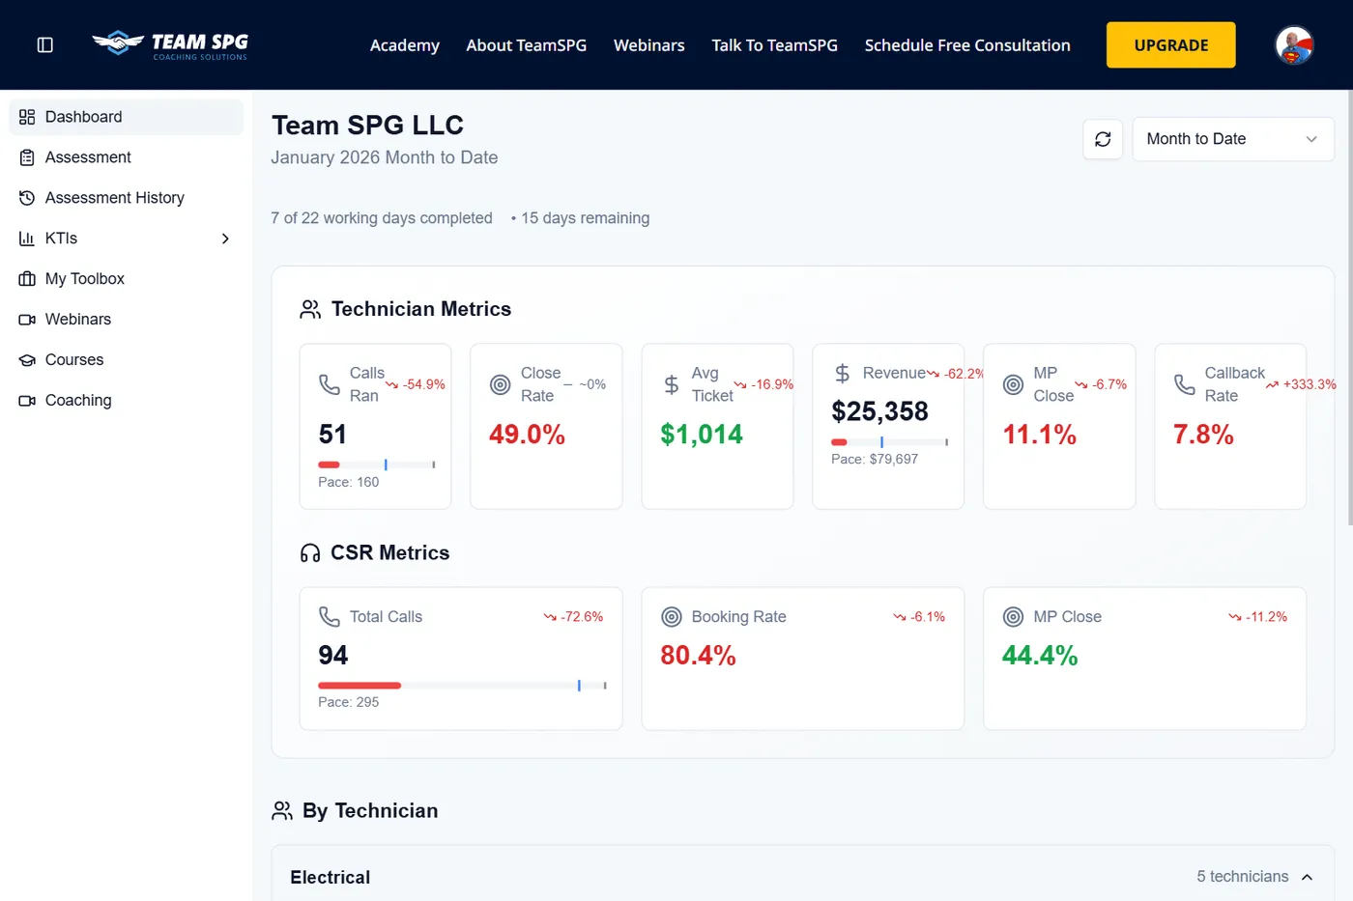The width and height of the screenshot is (1353, 901).
Task: Open About TeamSPG in top navigation
Action: [x=527, y=45]
